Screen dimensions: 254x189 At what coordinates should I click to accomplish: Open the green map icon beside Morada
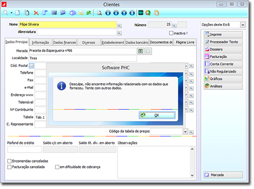click(x=141, y=51)
